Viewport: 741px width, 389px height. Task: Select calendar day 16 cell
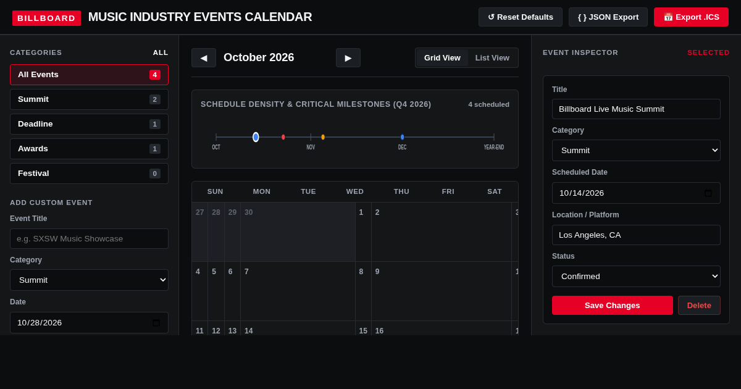click(x=442, y=328)
